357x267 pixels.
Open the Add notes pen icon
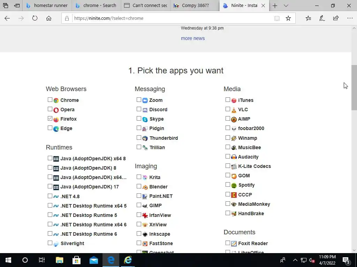(x=322, y=18)
